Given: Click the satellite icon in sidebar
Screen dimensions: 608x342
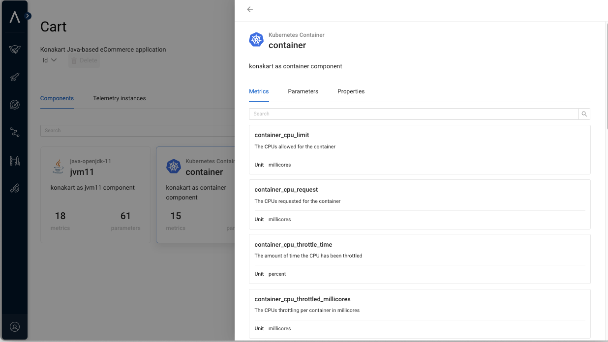Looking at the screenshot, I should (15, 188).
